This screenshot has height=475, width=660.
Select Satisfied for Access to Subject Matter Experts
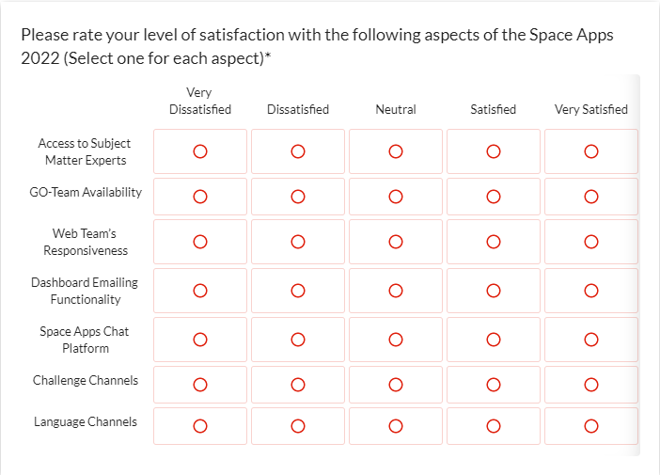coord(494,151)
